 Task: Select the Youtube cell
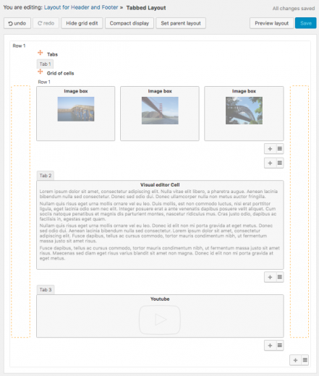[x=160, y=316]
